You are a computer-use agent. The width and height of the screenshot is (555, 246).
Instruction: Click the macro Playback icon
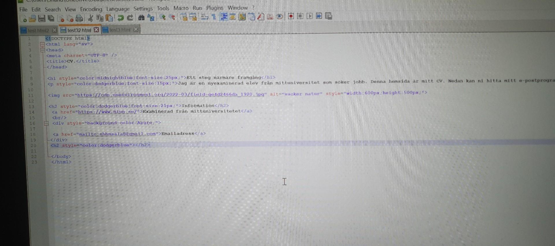coord(310,16)
